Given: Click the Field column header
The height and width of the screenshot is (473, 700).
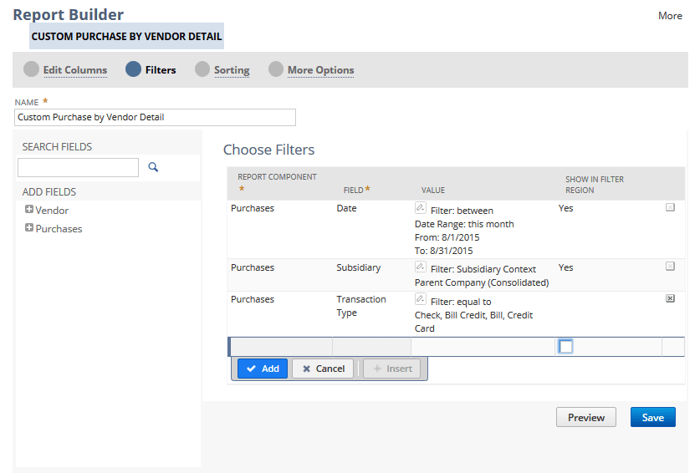Looking at the screenshot, I should (x=353, y=190).
